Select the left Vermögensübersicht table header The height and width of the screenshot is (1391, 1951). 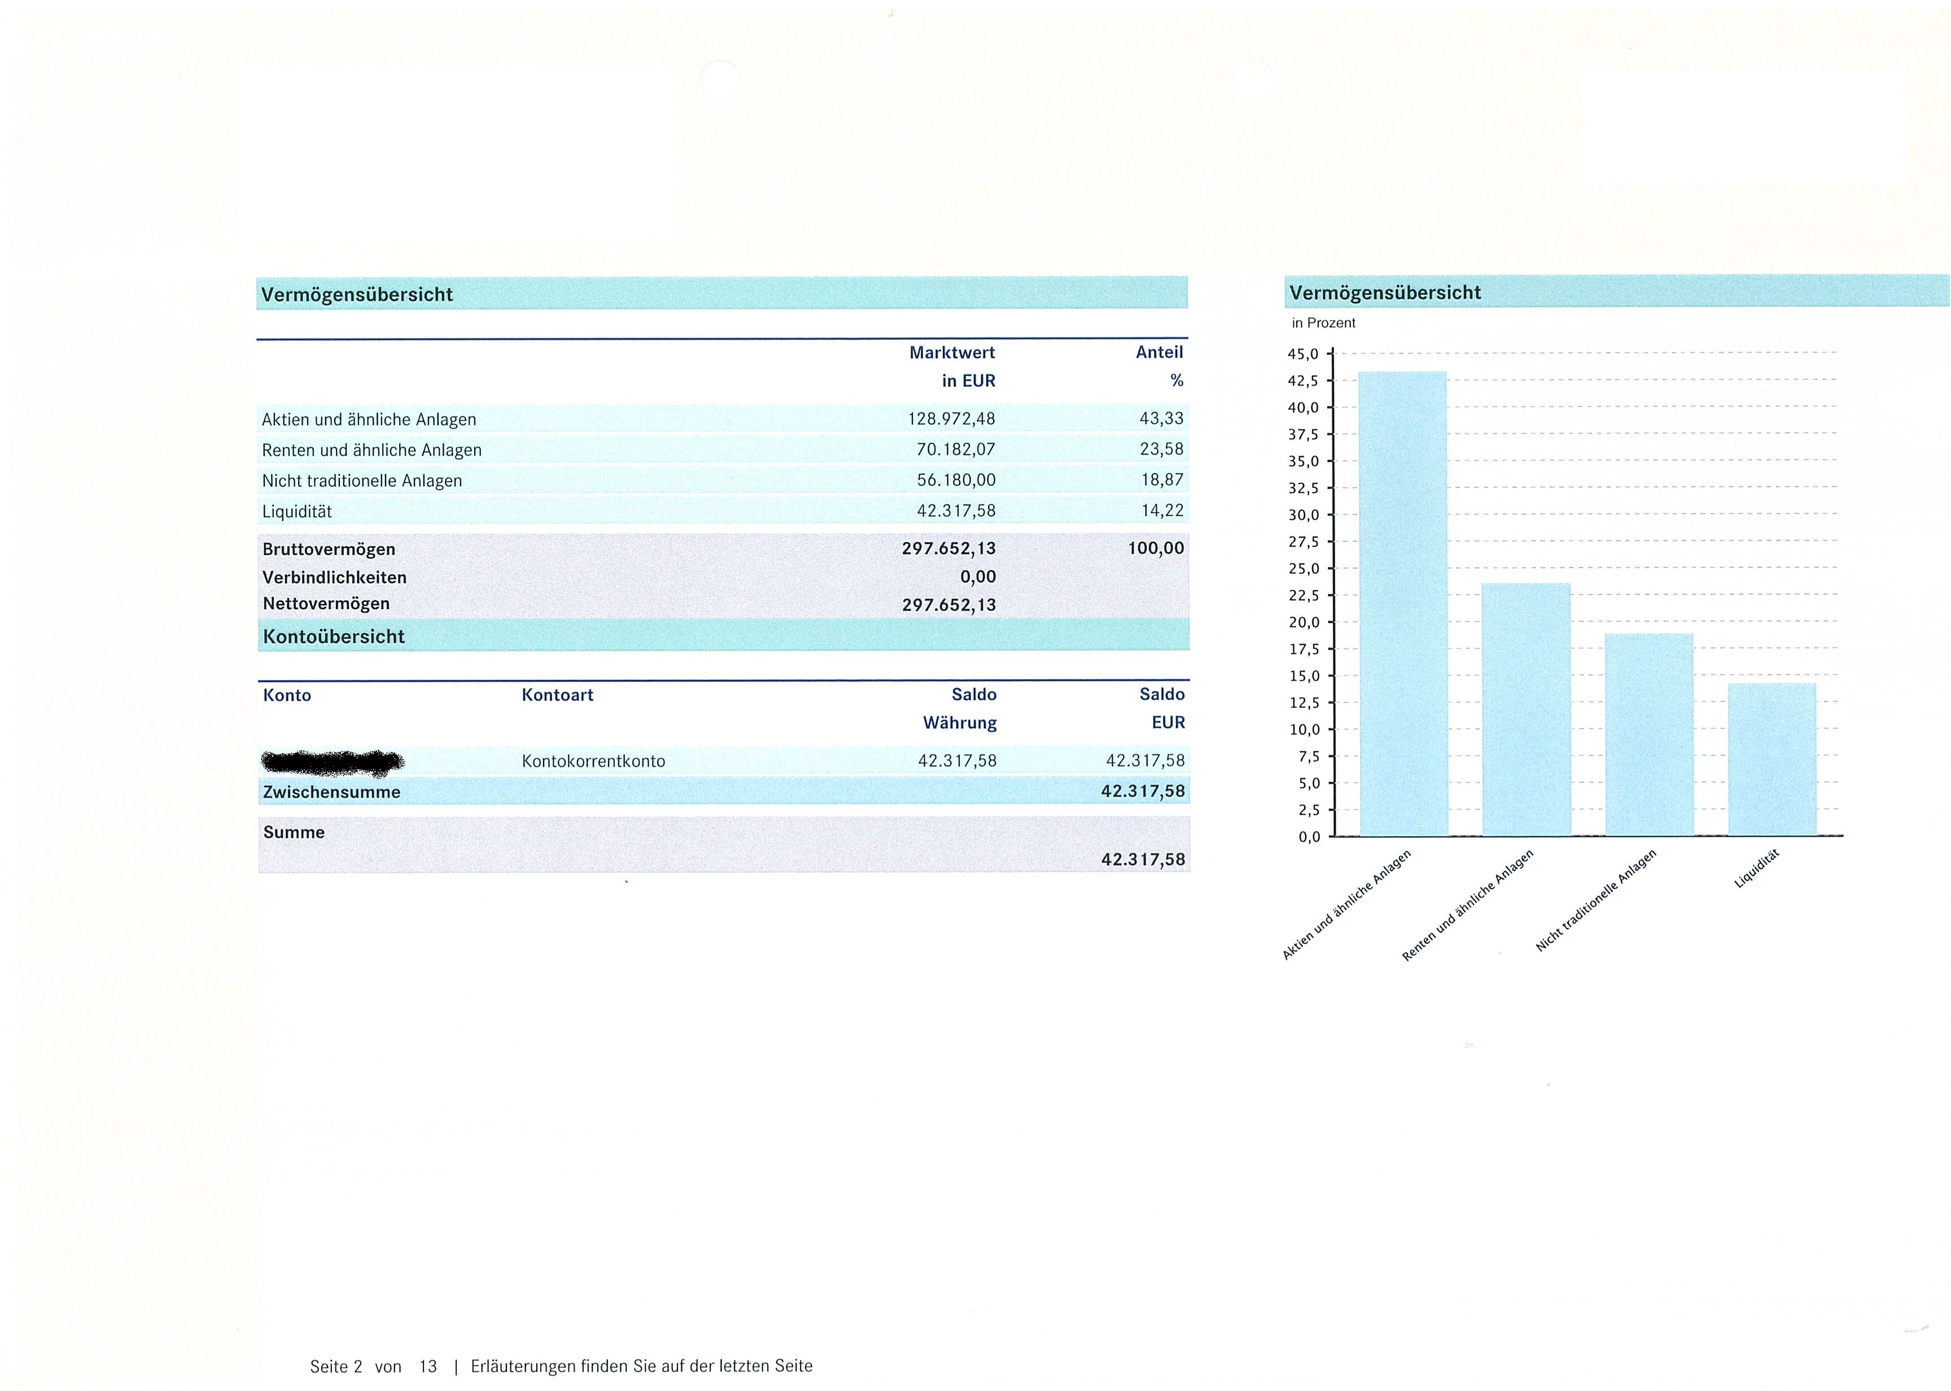tap(356, 294)
